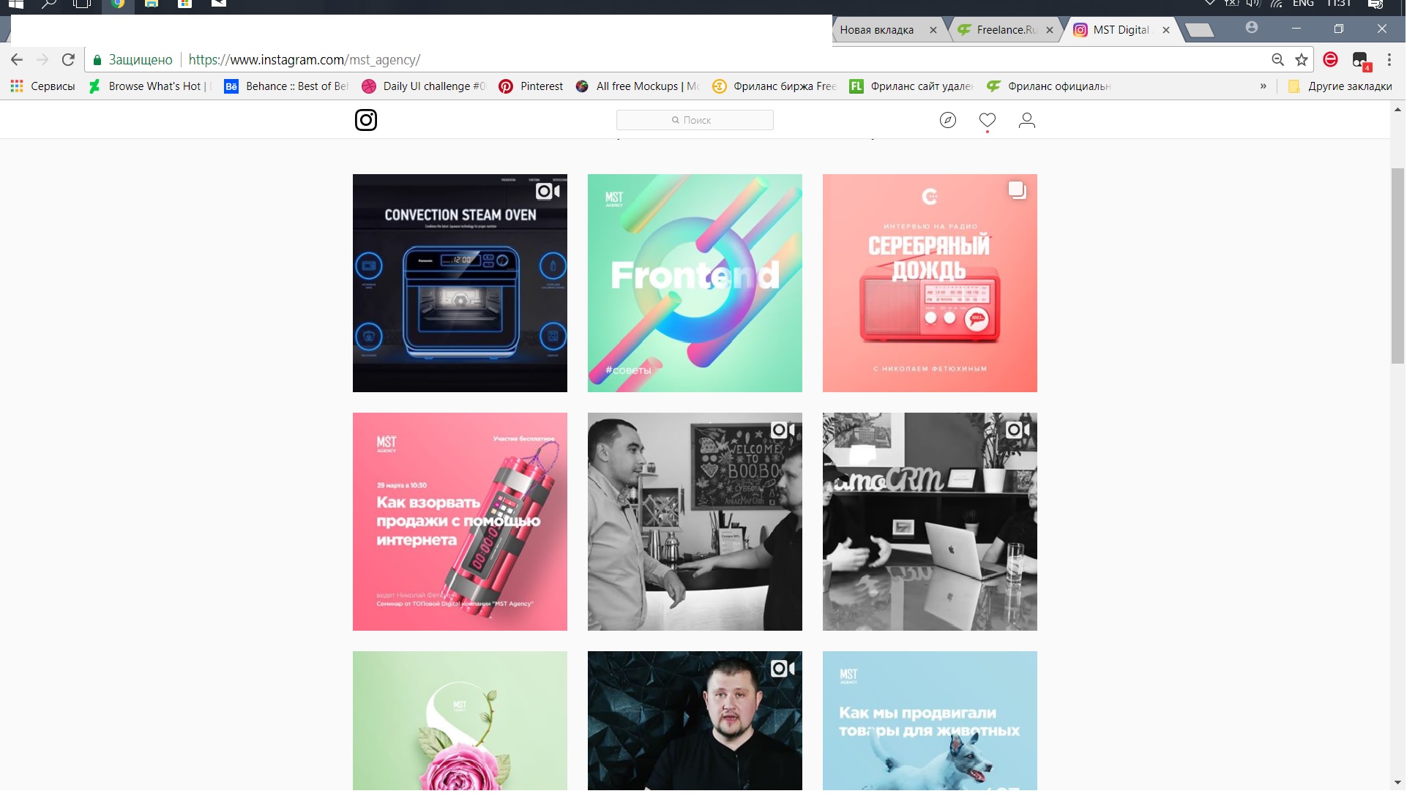
Task: Open activity feed heart icon
Action: [x=987, y=120]
